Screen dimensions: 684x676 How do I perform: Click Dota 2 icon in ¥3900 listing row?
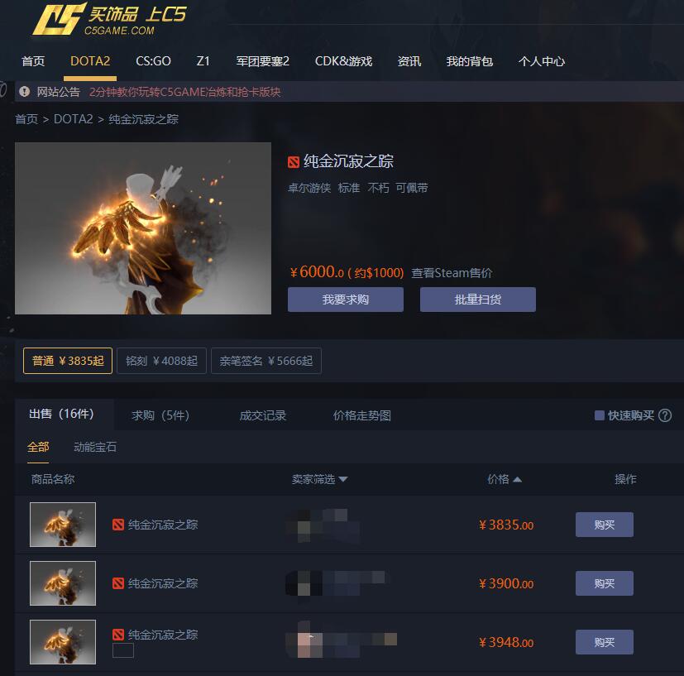pyautogui.click(x=118, y=583)
